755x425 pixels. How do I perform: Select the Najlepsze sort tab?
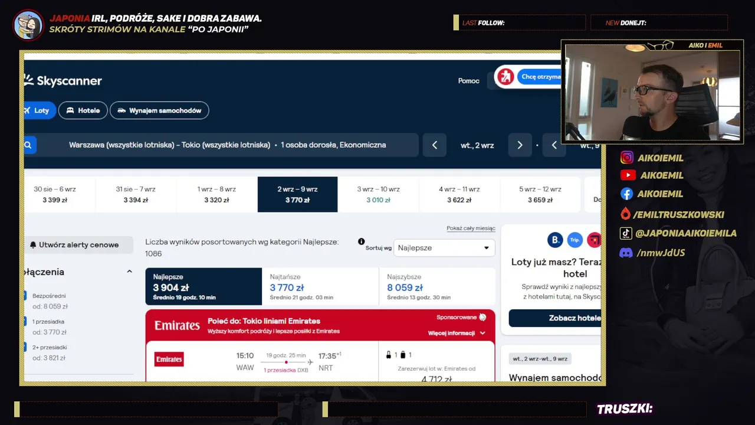[203, 286]
